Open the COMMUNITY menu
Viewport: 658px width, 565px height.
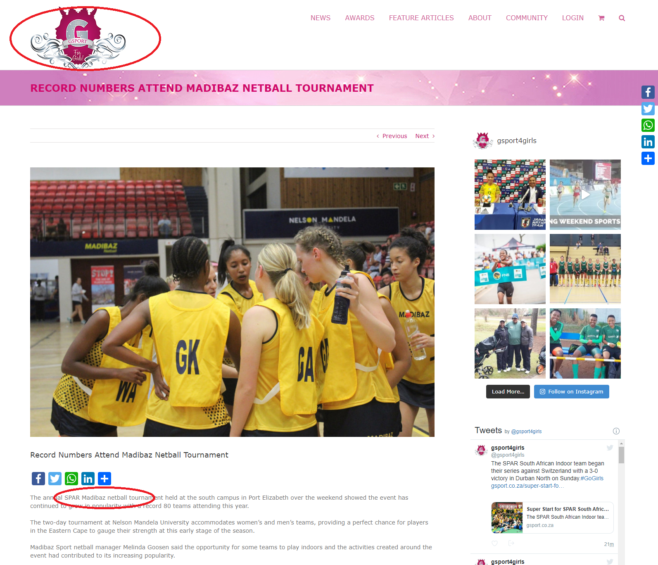[x=527, y=18]
